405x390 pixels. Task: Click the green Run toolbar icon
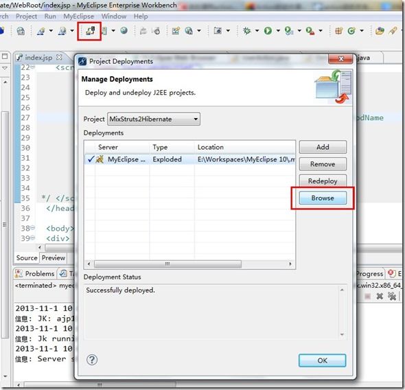point(268,31)
